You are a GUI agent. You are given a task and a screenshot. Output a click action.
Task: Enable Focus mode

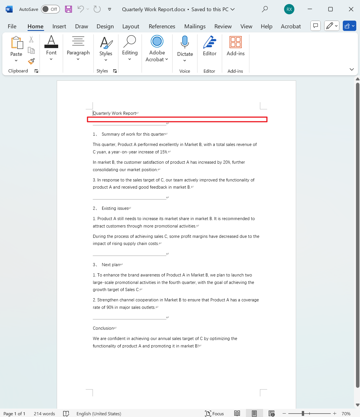click(214, 414)
